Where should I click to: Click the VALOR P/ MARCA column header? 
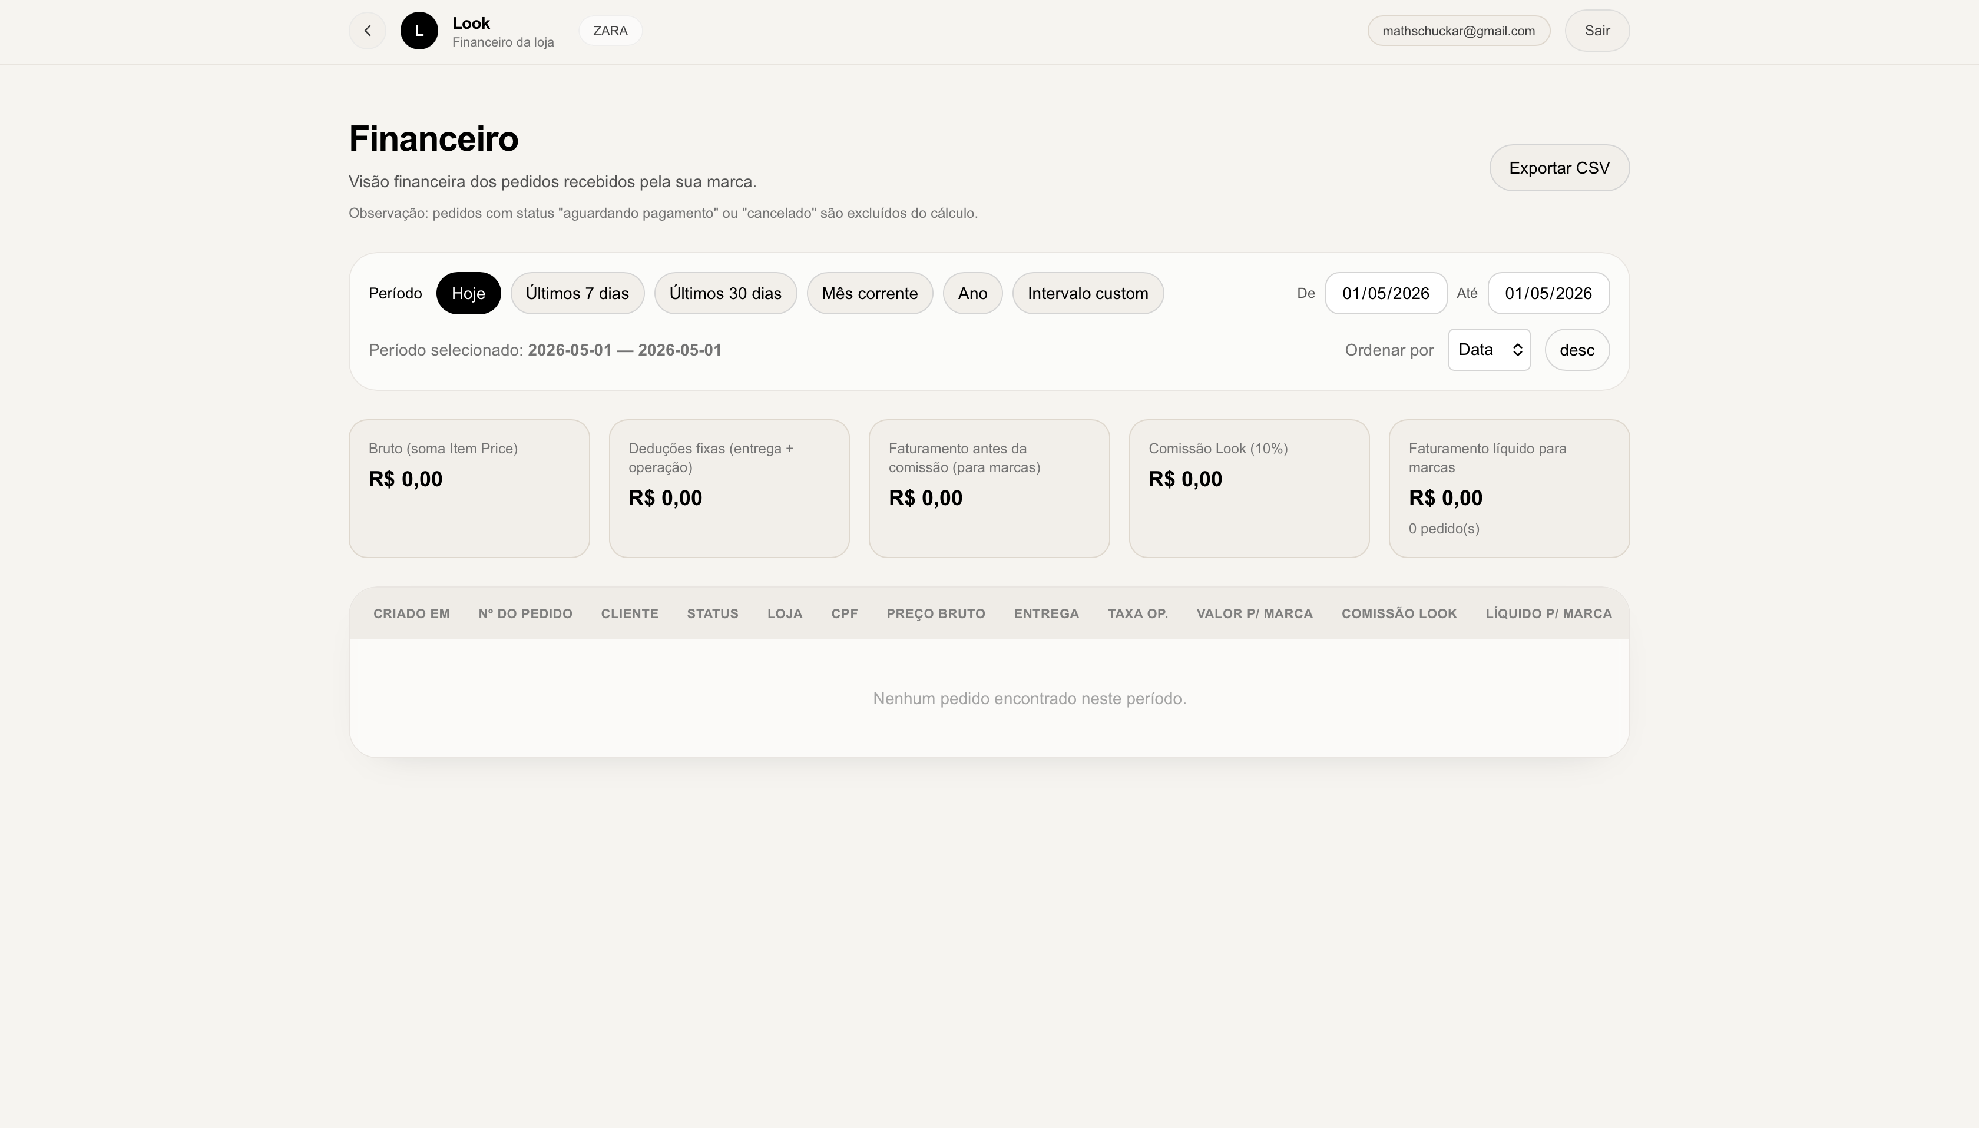pyautogui.click(x=1255, y=613)
